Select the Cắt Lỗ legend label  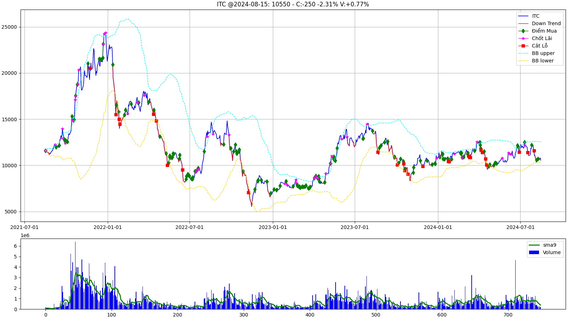(x=539, y=46)
